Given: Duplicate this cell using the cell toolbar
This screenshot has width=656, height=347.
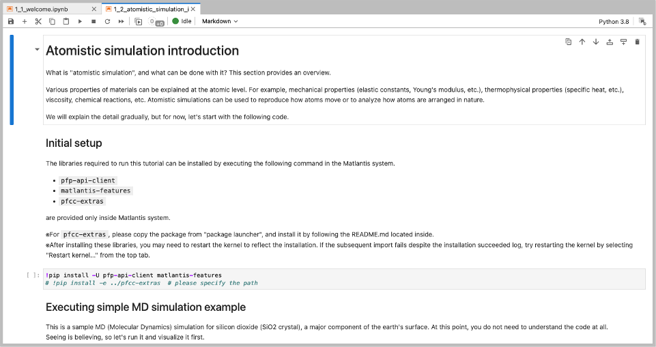Looking at the screenshot, I should click(x=568, y=42).
